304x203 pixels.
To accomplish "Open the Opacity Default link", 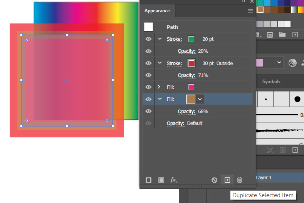I will tap(175, 123).
